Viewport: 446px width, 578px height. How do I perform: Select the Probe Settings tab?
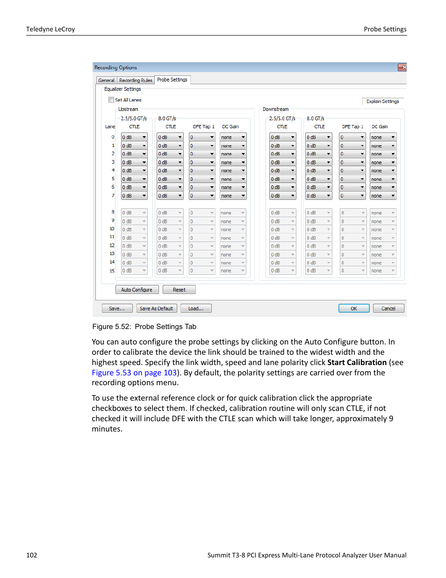(x=172, y=80)
